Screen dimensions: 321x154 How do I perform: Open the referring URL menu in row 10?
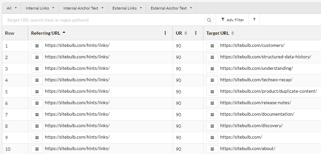37,149
